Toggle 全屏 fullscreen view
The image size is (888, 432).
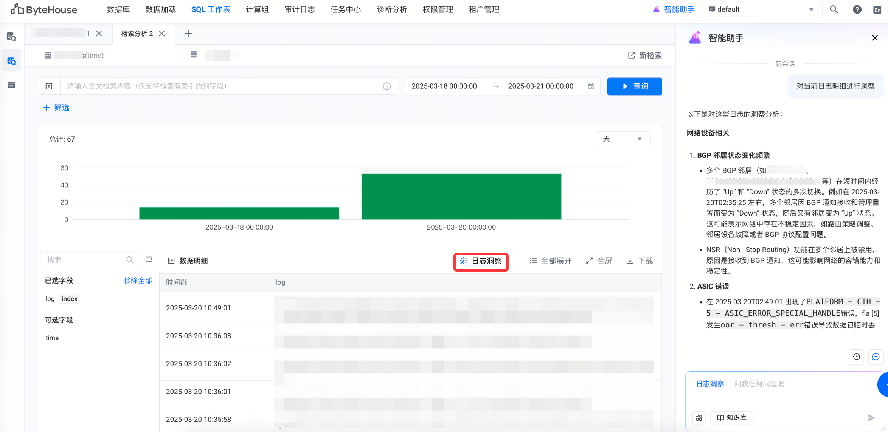pos(599,261)
